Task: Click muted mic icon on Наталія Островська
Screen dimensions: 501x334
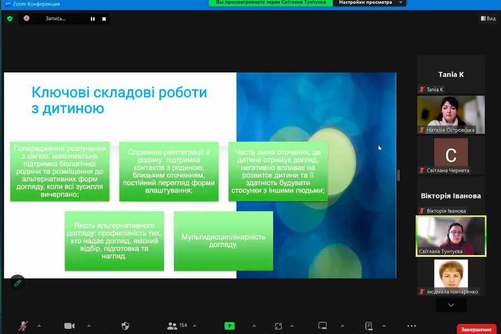Action: (x=422, y=130)
